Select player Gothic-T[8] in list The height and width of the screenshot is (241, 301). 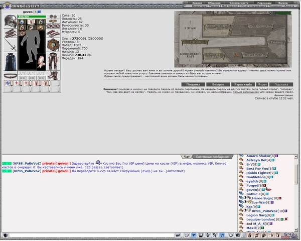point(256,194)
